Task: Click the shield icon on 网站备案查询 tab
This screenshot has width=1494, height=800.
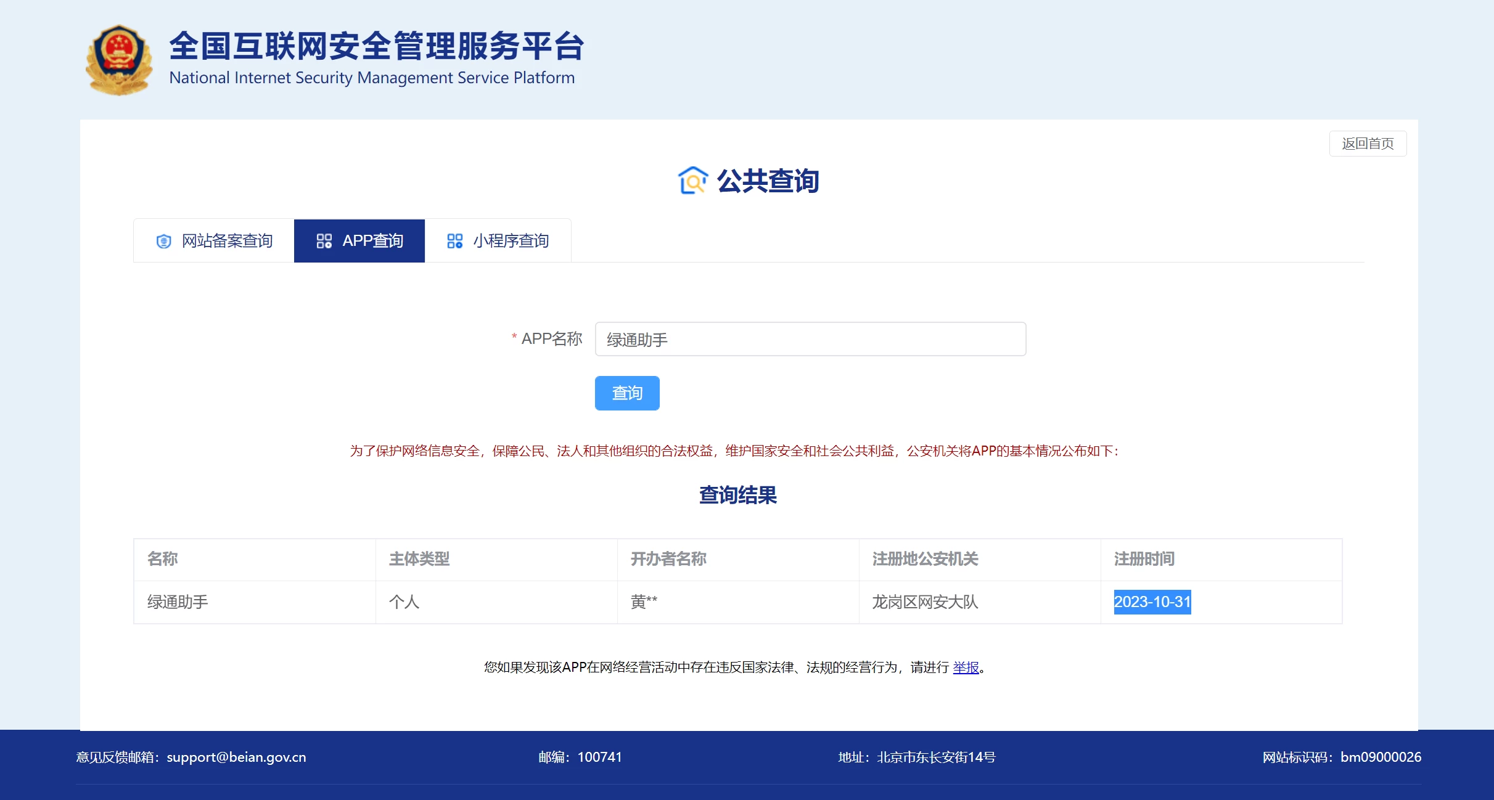Action: [163, 241]
